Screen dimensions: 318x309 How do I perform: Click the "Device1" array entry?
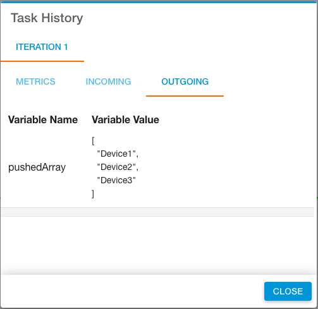pyautogui.click(x=118, y=154)
